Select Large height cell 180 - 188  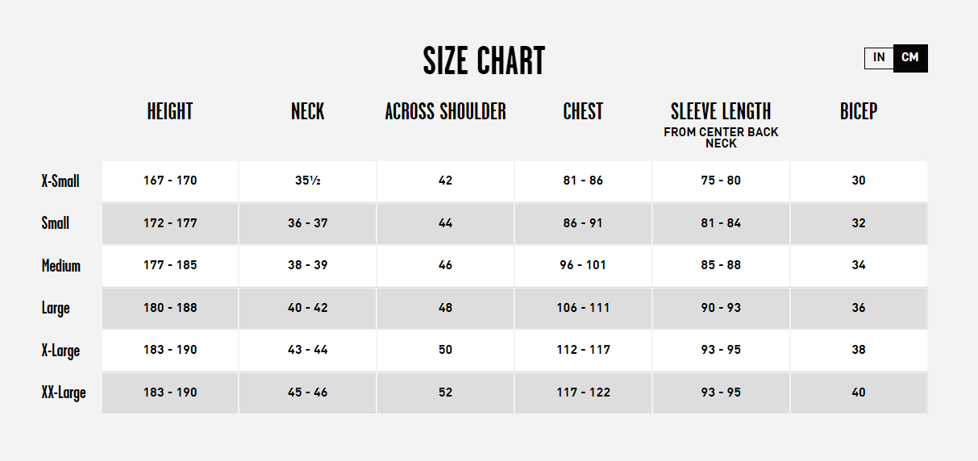click(170, 308)
